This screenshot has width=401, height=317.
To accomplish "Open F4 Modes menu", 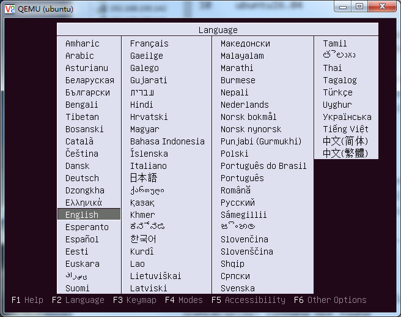I will click(x=183, y=300).
